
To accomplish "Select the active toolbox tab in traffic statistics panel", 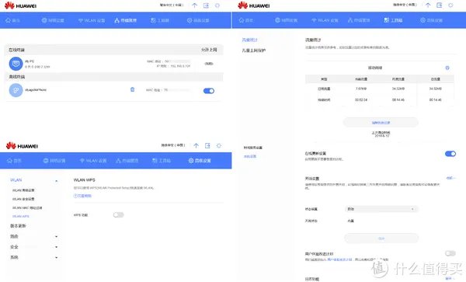I will point(393,20).
